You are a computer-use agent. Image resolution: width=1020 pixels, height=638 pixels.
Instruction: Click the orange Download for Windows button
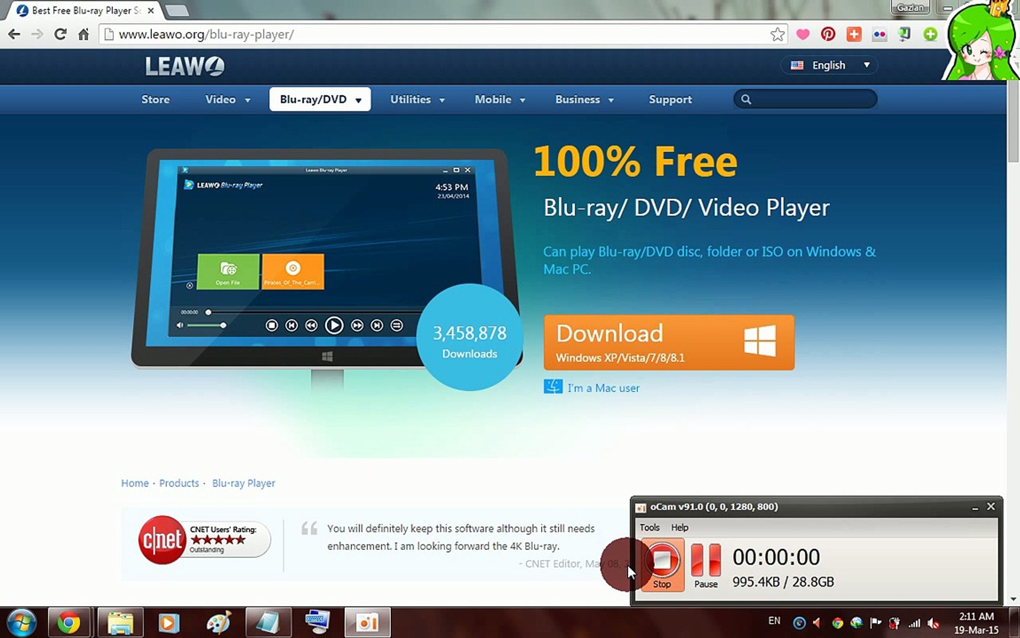(669, 343)
